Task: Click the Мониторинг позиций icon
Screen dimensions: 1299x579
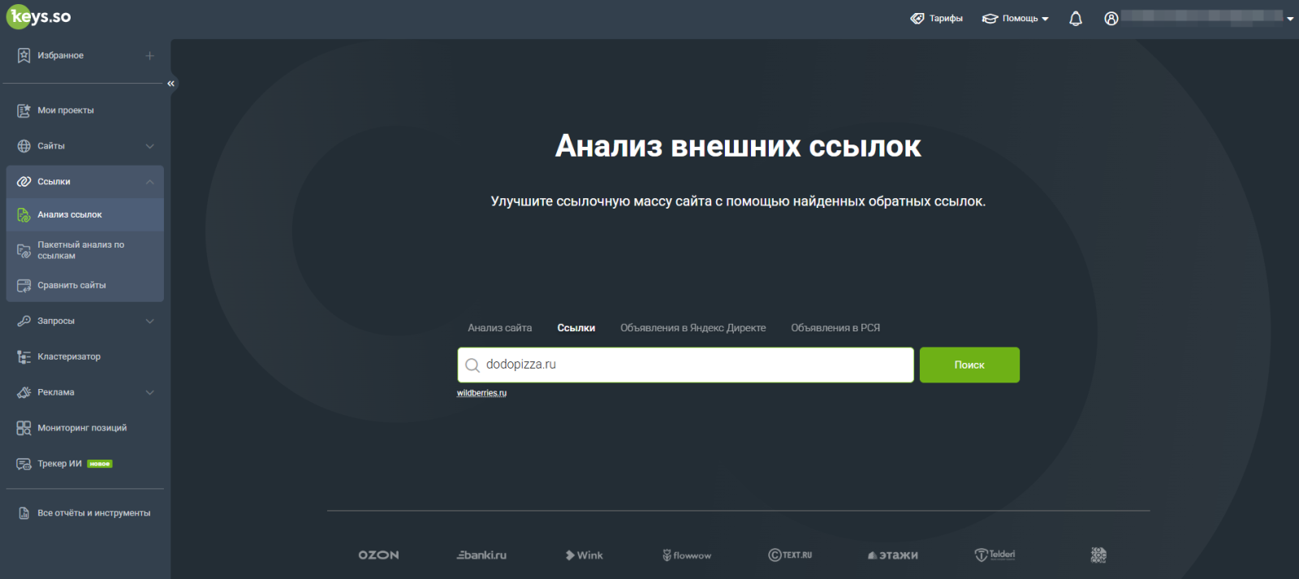Action: click(x=24, y=428)
